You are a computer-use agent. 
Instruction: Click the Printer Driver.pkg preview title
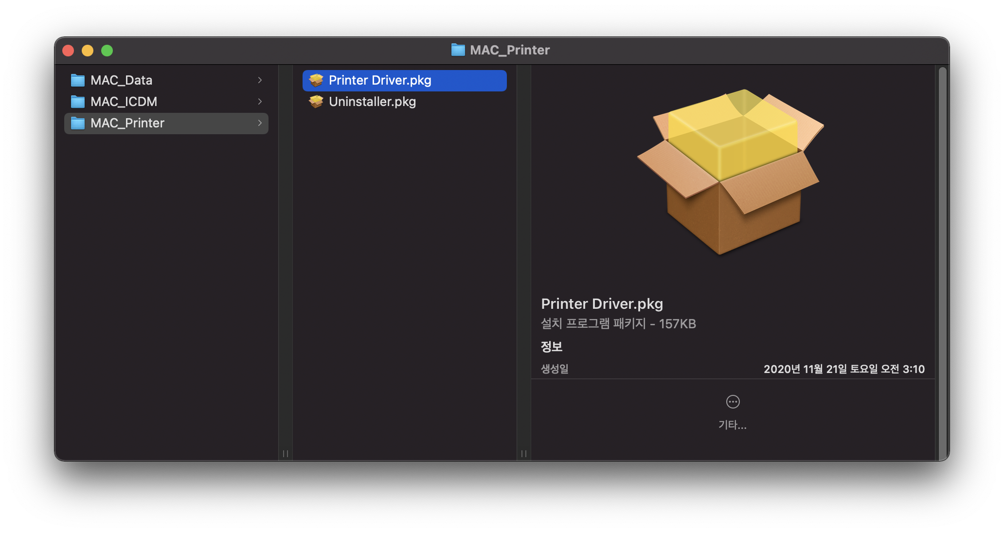602,304
